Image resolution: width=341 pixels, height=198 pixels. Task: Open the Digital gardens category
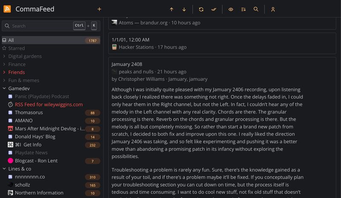(x=25, y=56)
